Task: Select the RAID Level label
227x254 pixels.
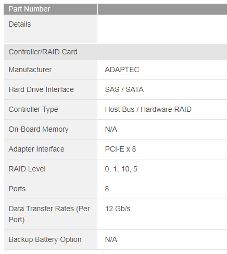Action: coord(27,169)
